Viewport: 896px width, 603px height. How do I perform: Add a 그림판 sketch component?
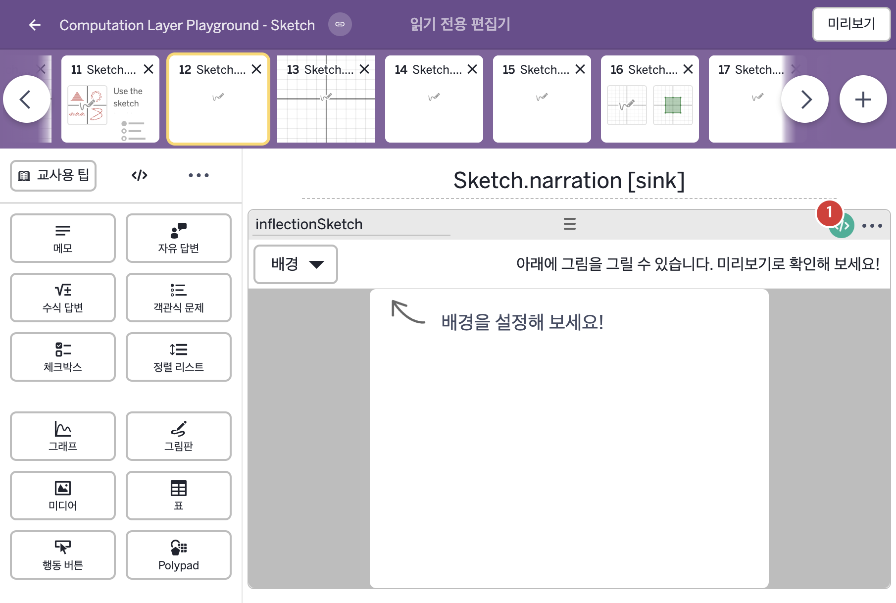(x=179, y=436)
